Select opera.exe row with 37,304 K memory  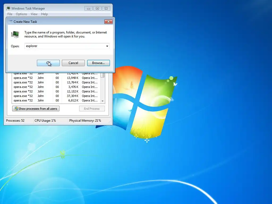(x=56, y=96)
